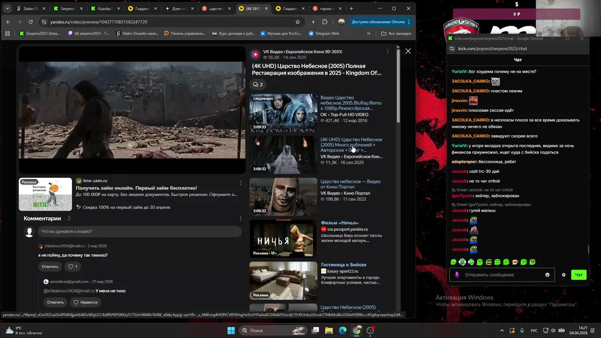Open three-dot menu beside VK Видео source
Viewport: 601px width, 338px height.
point(387,52)
